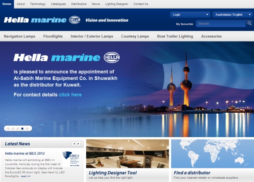Click the yacht interior thumbnail
254x182 pixels.
point(127,154)
